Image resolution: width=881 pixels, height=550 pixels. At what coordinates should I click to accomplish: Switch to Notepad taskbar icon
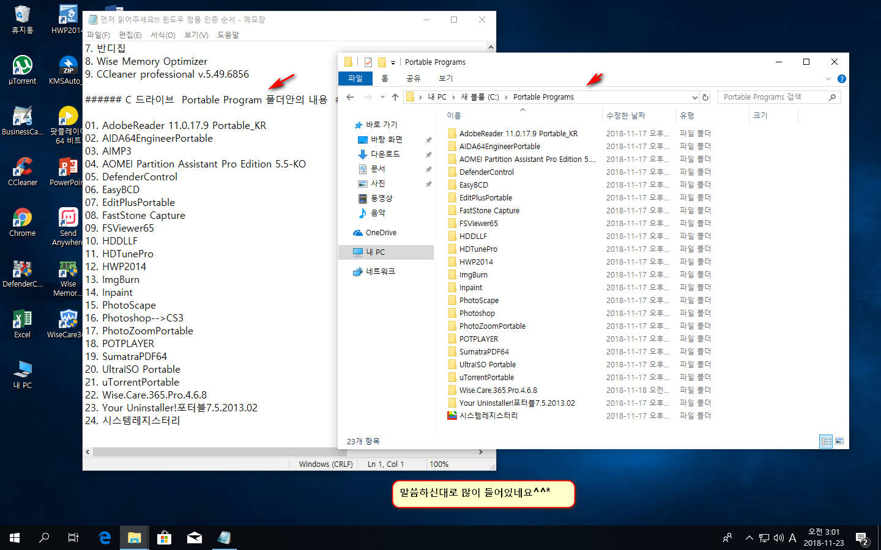coord(224,538)
